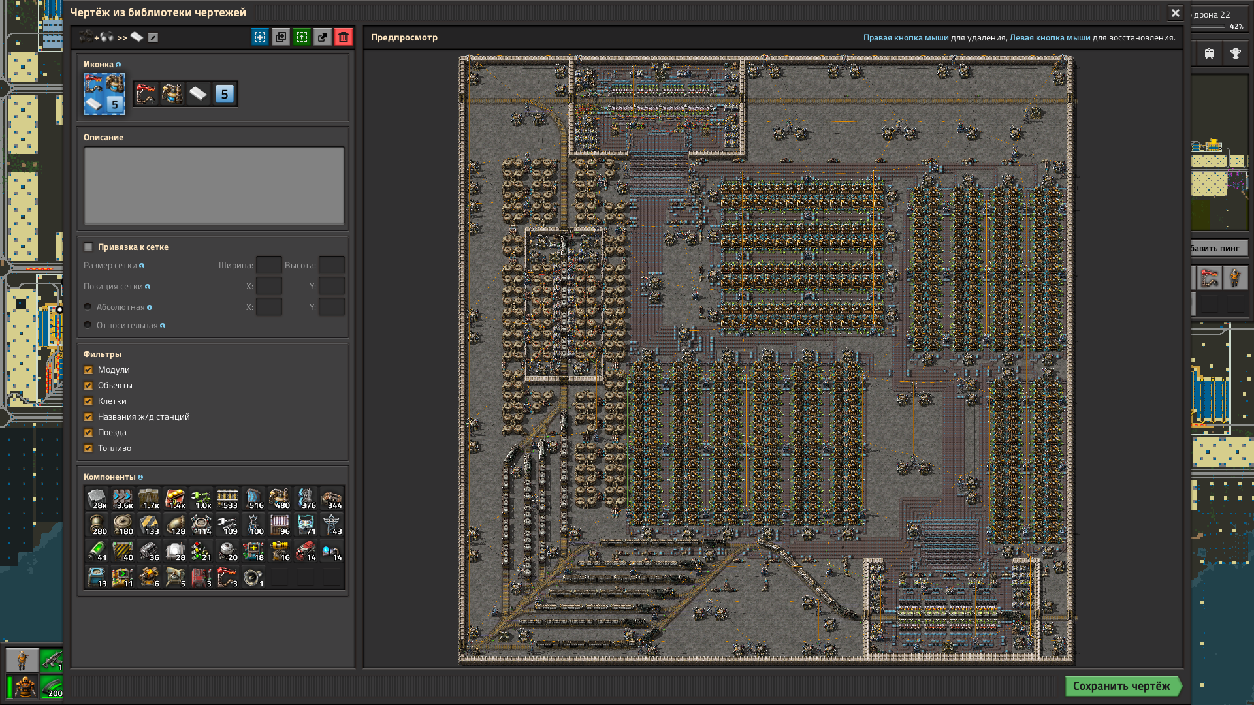The image size is (1254, 705).
Task: Click the trophy icon in game window
Action: pos(1236,54)
